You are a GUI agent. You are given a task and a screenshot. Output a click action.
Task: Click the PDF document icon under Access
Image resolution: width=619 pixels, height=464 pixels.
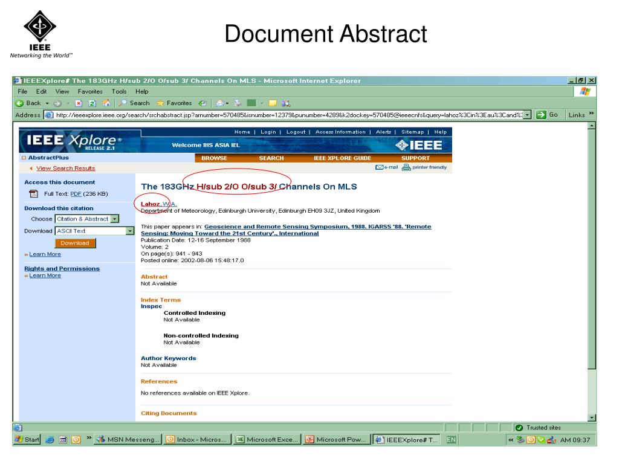pyautogui.click(x=34, y=194)
